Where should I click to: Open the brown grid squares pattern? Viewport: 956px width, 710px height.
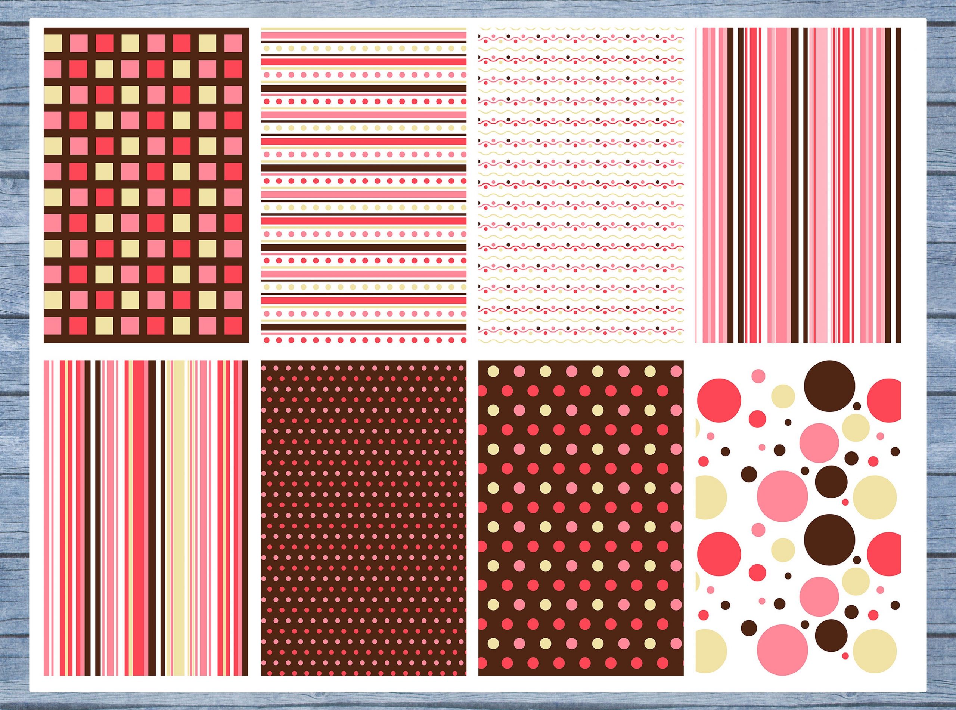146,185
